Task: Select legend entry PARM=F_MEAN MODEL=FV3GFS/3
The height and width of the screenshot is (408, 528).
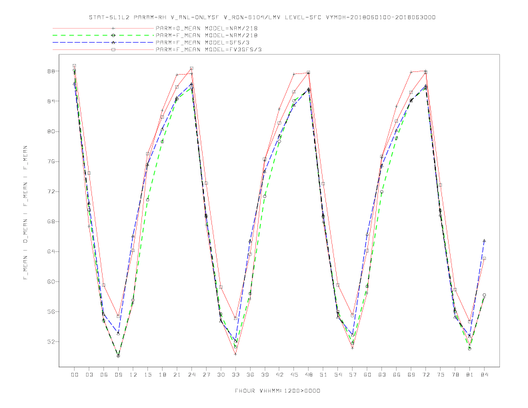Action: 209,49
